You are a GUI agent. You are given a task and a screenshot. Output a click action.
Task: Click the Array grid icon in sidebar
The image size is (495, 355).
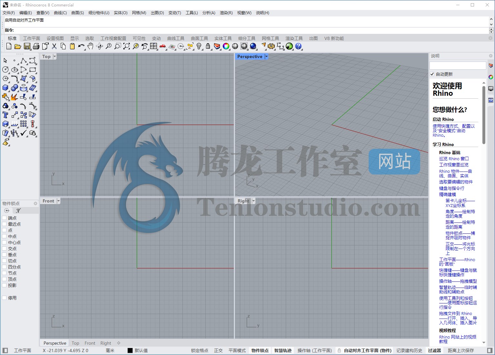point(24,124)
